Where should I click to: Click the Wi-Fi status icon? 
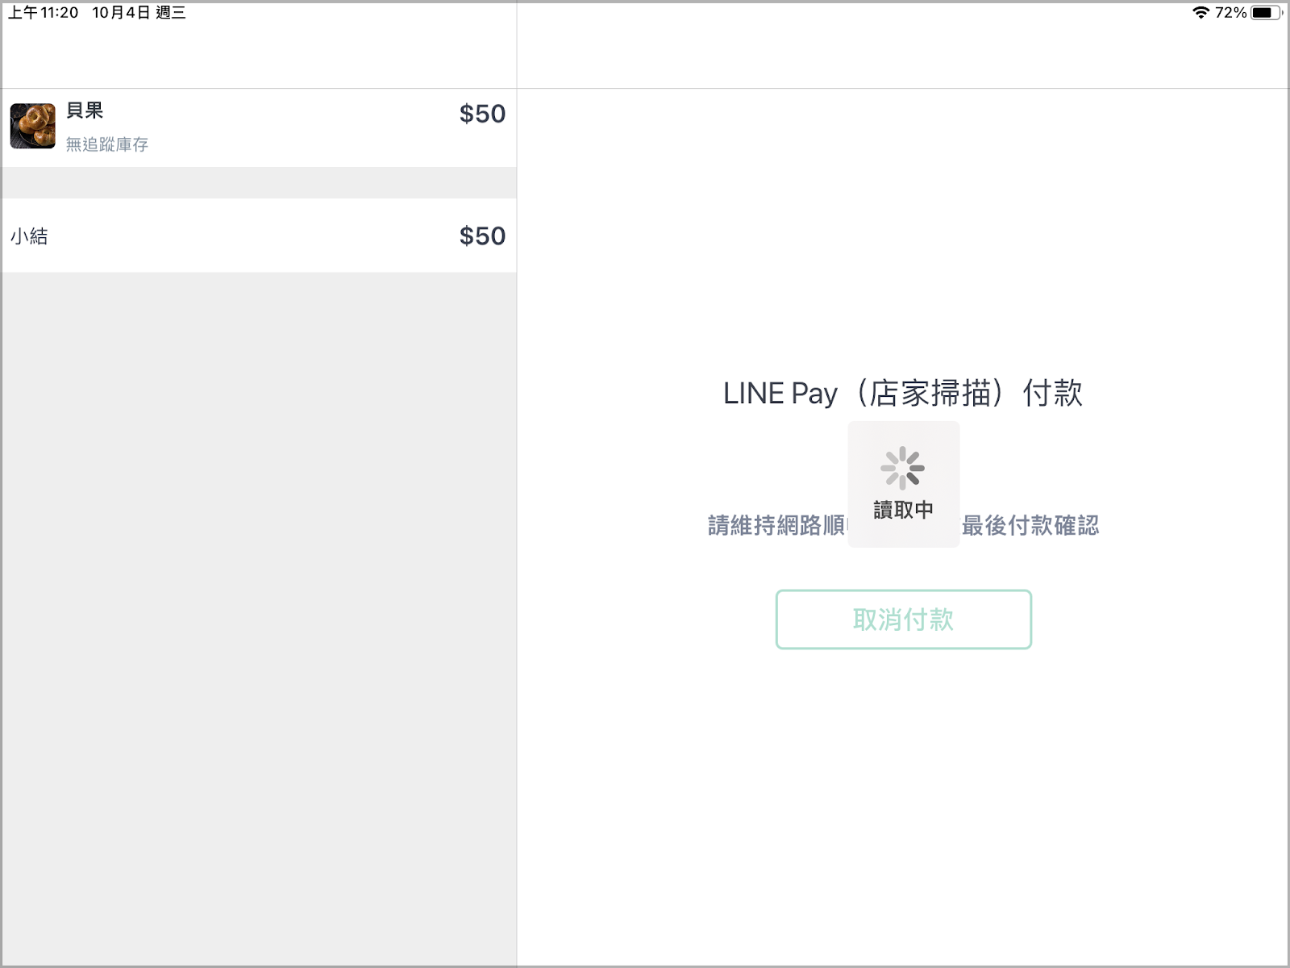tap(1201, 12)
